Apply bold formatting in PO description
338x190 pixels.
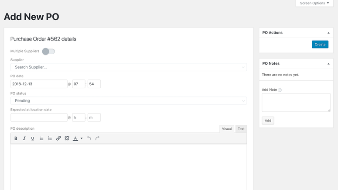pyautogui.click(x=16, y=138)
